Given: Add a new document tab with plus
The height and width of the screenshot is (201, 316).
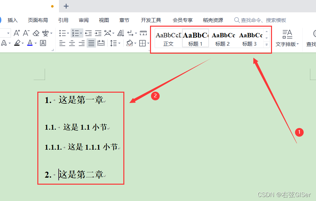Looking at the screenshot, I should pyautogui.click(x=66, y=6).
